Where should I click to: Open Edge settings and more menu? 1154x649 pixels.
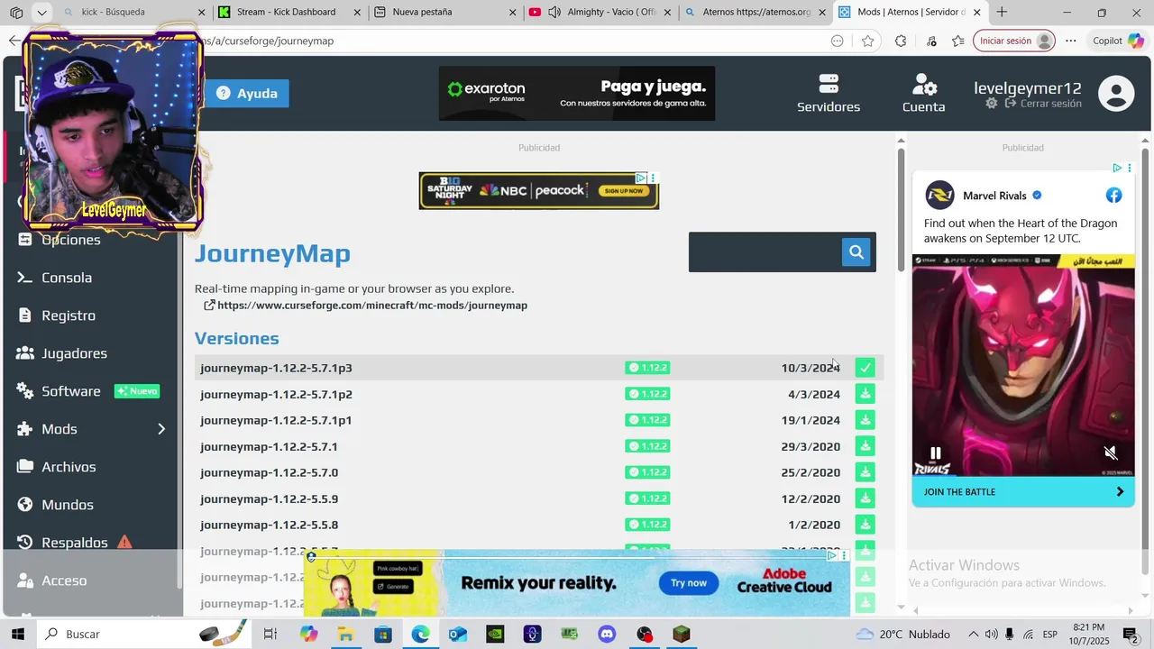(1070, 41)
